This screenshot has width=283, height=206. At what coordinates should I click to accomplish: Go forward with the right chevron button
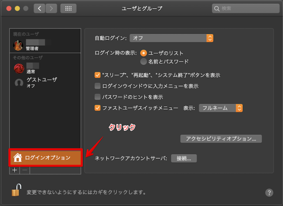pyautogui.click(x=51, y=8)
